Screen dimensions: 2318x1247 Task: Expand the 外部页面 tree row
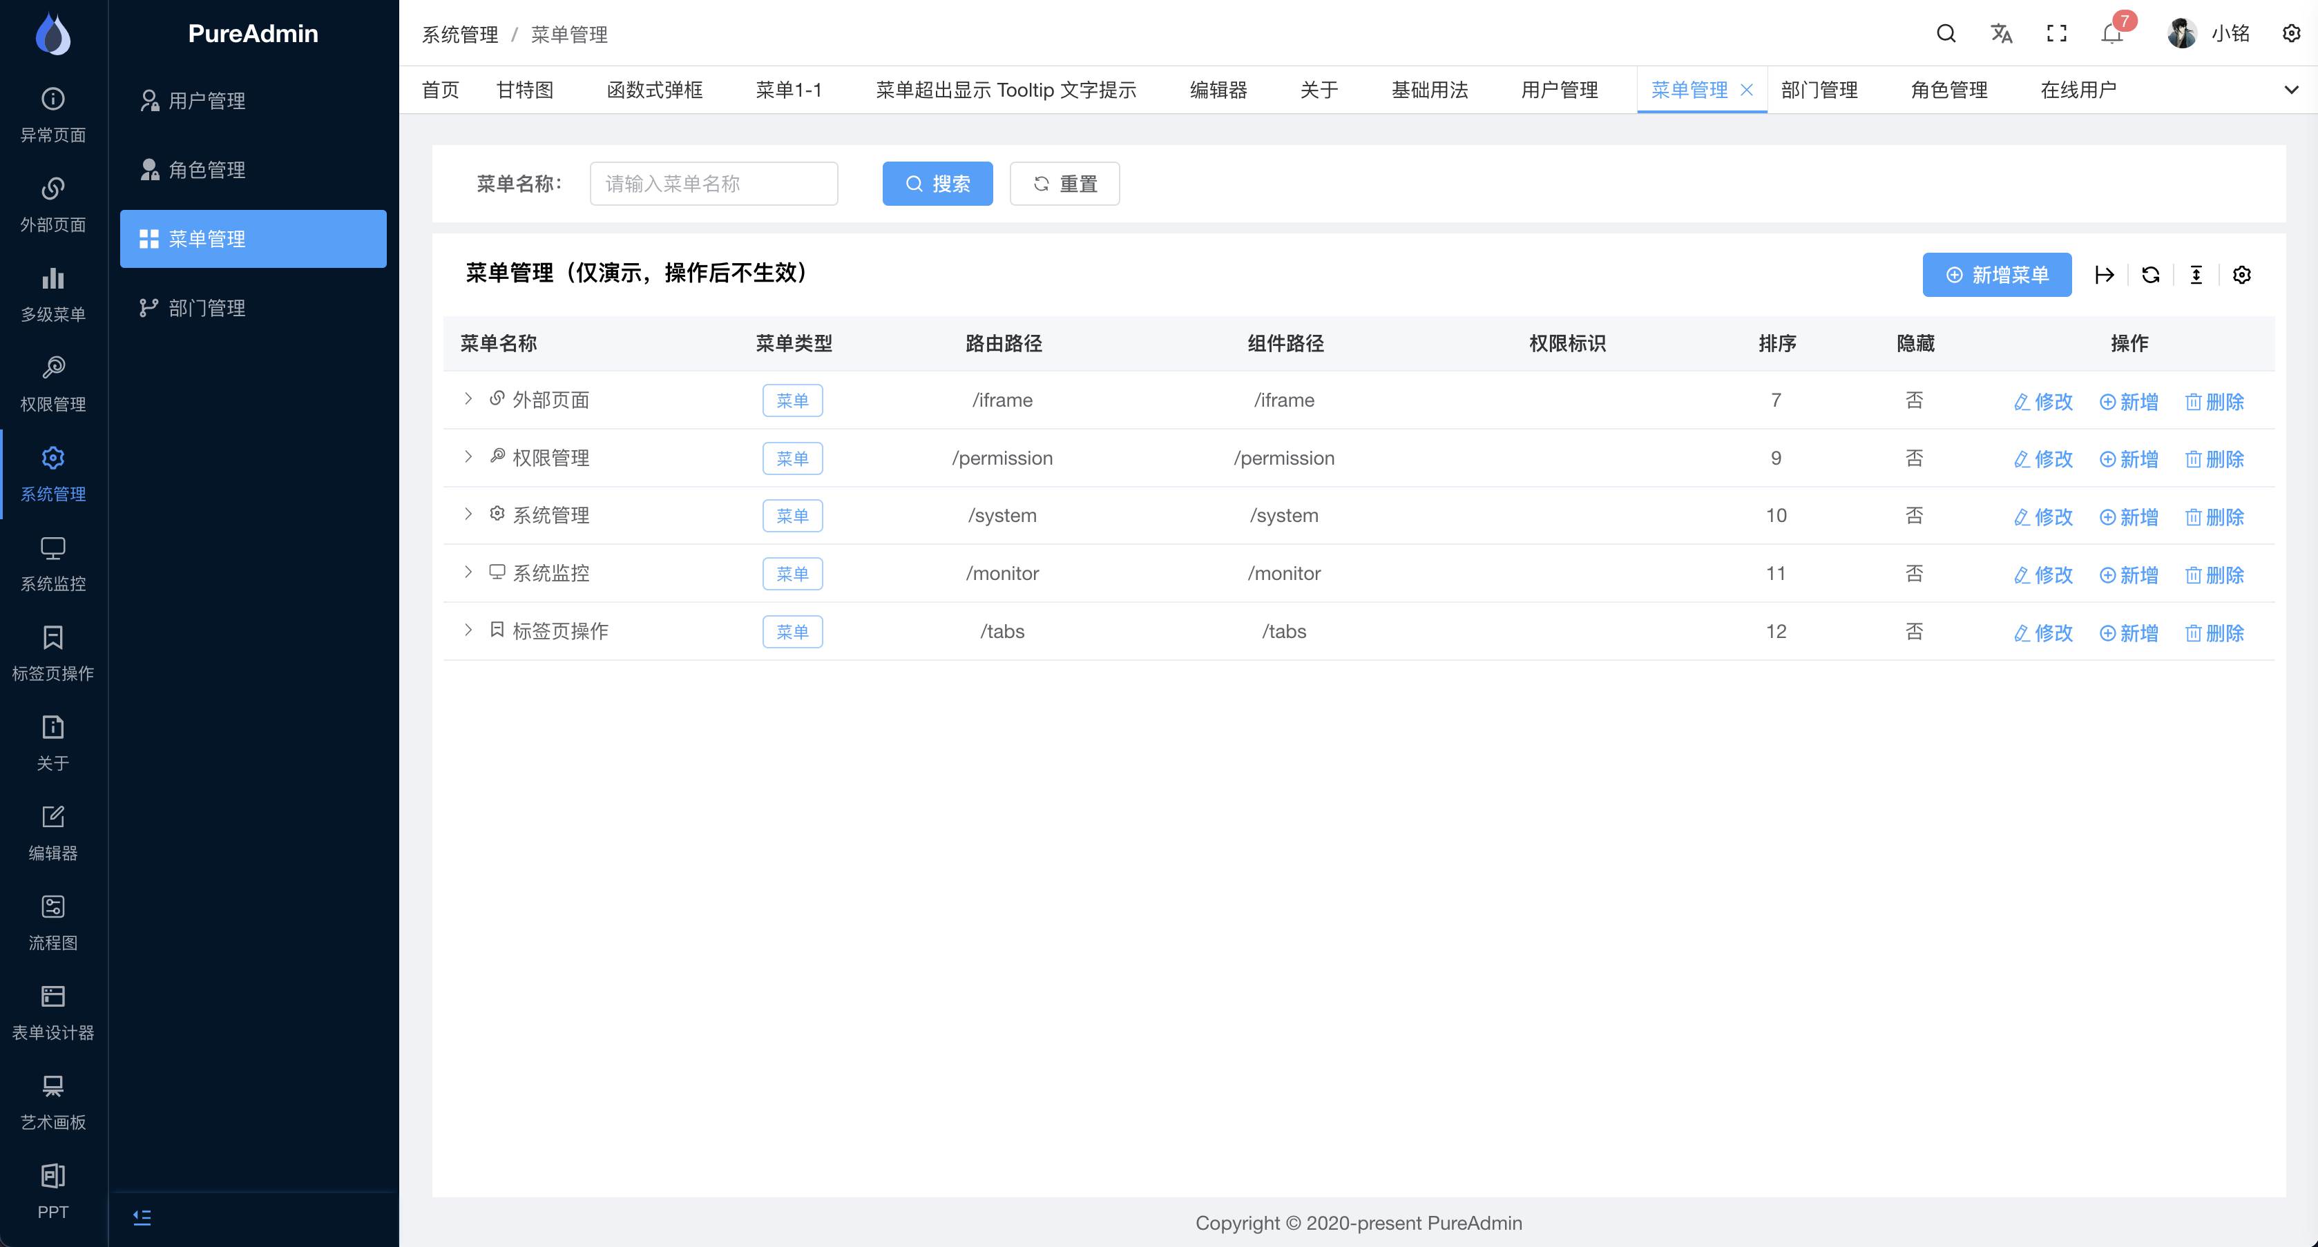coord(468,398)
